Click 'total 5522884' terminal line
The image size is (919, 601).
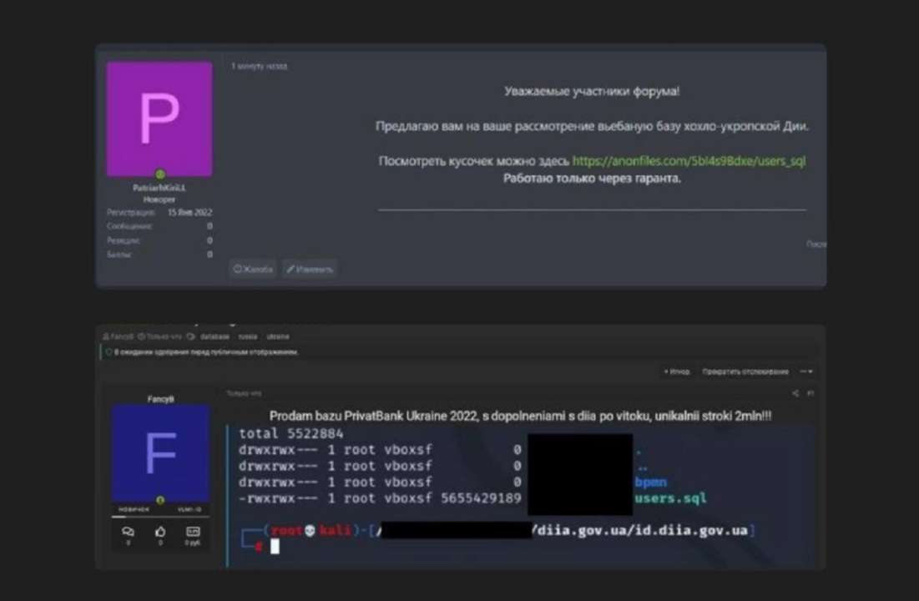tap(291, 433)
